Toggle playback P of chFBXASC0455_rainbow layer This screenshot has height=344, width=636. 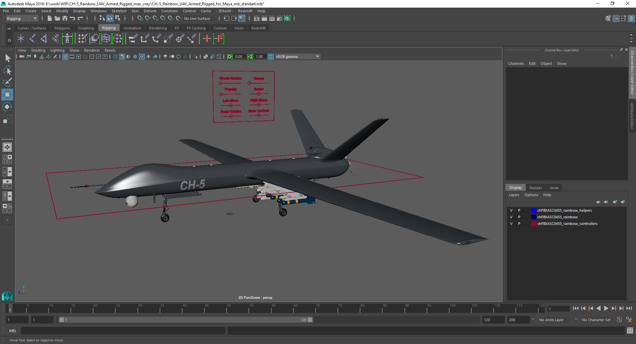(x=519, y=217)
